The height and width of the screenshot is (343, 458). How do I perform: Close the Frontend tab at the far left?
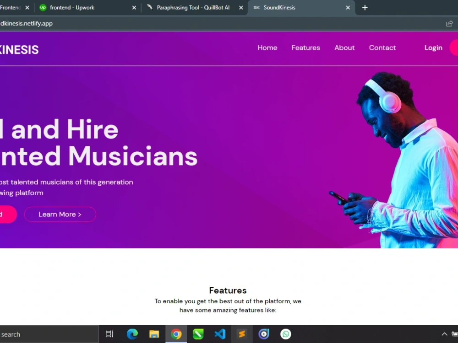(27, 8)
